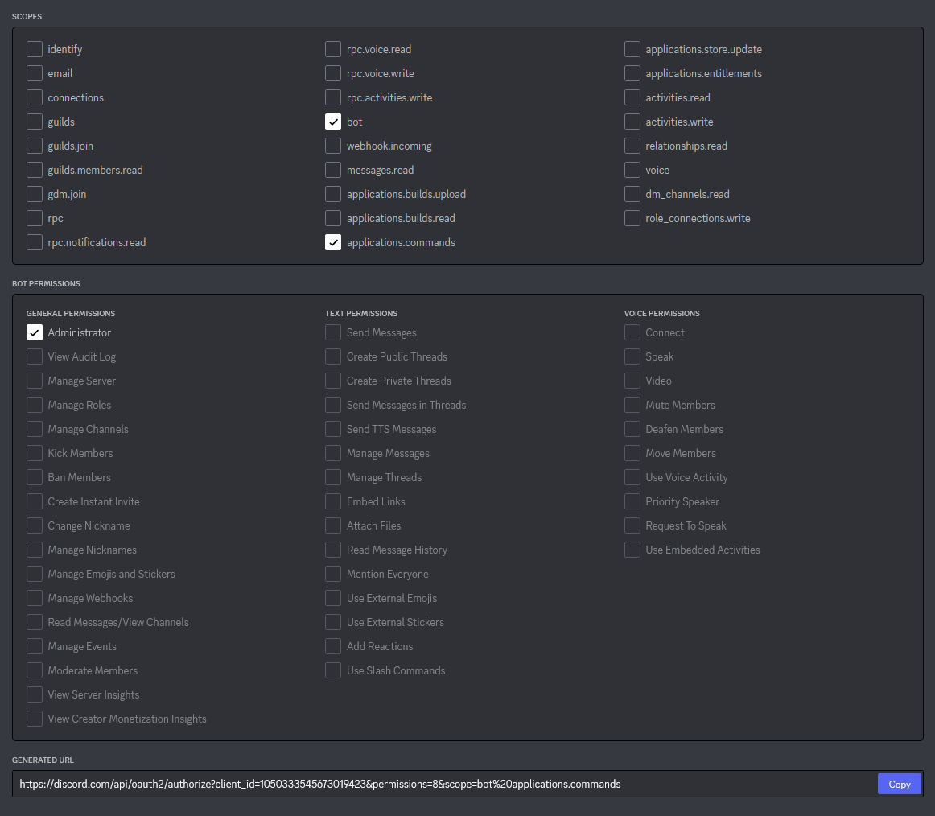Tick the role_connections.write scope

[x=632, y=218]
